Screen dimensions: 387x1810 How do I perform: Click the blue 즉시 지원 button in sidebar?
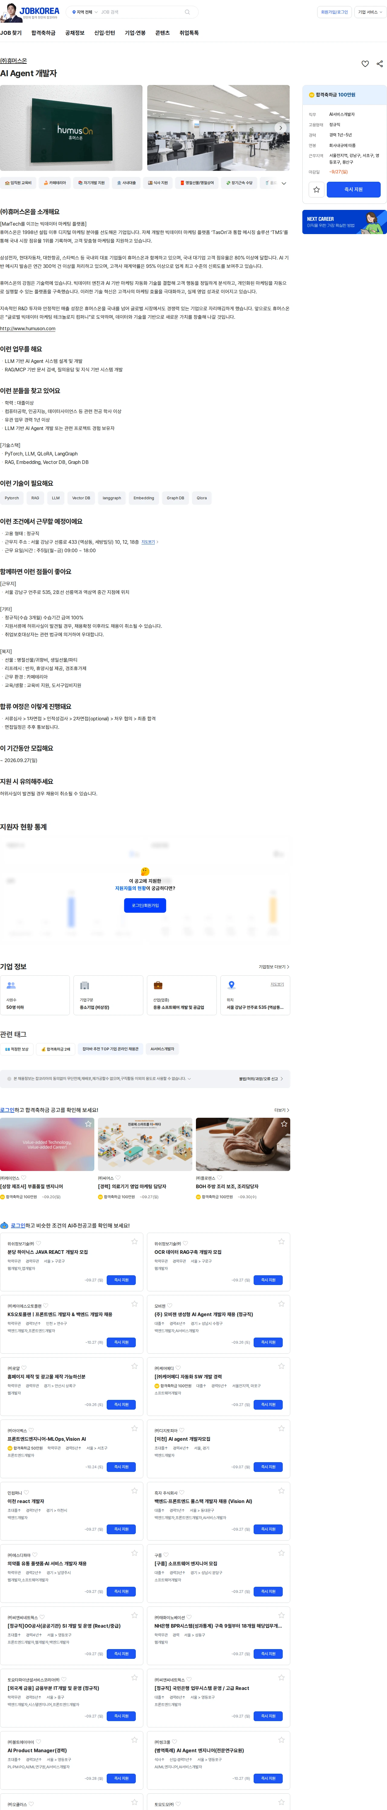coord(353,190)
